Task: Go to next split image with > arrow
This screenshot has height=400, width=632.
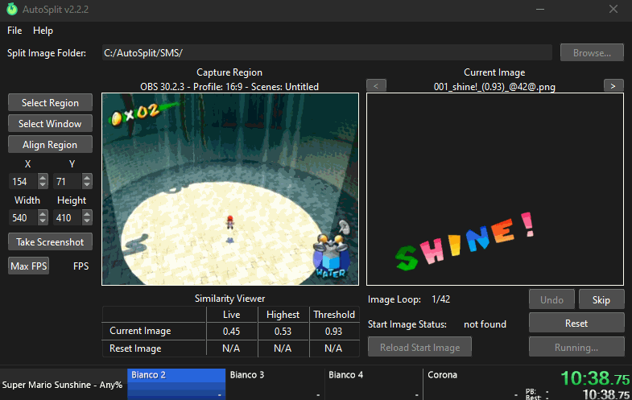Action: (x=613, y=86)
